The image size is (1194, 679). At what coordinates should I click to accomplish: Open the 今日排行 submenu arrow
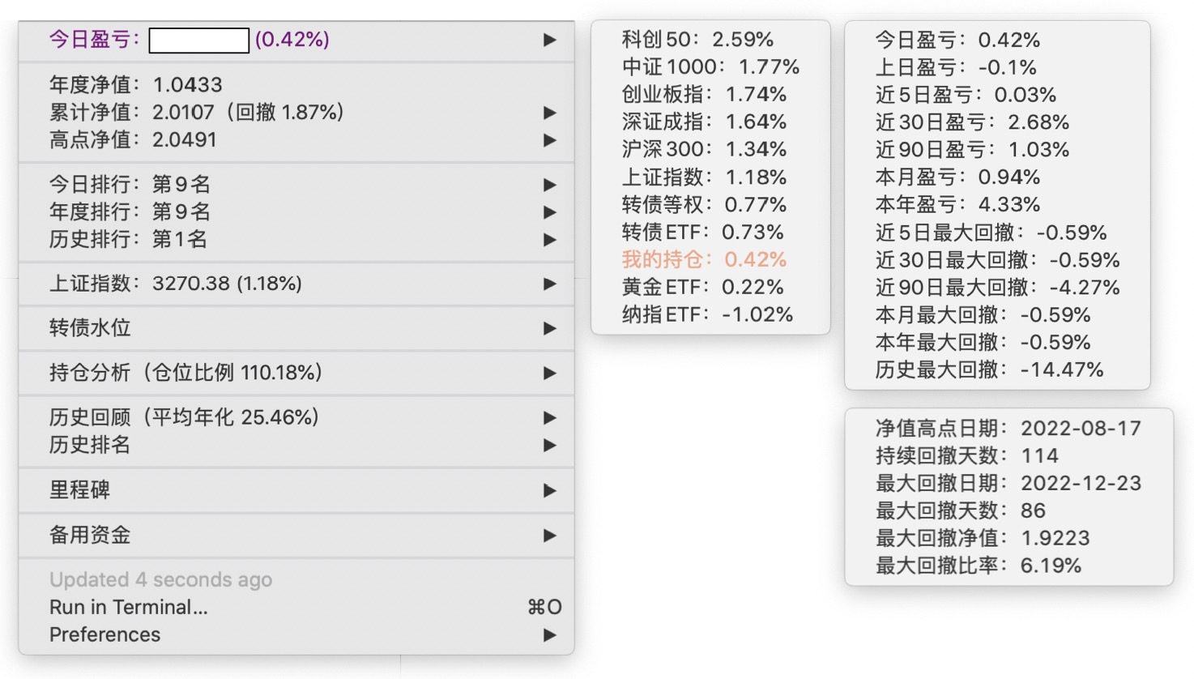[550, 185]
